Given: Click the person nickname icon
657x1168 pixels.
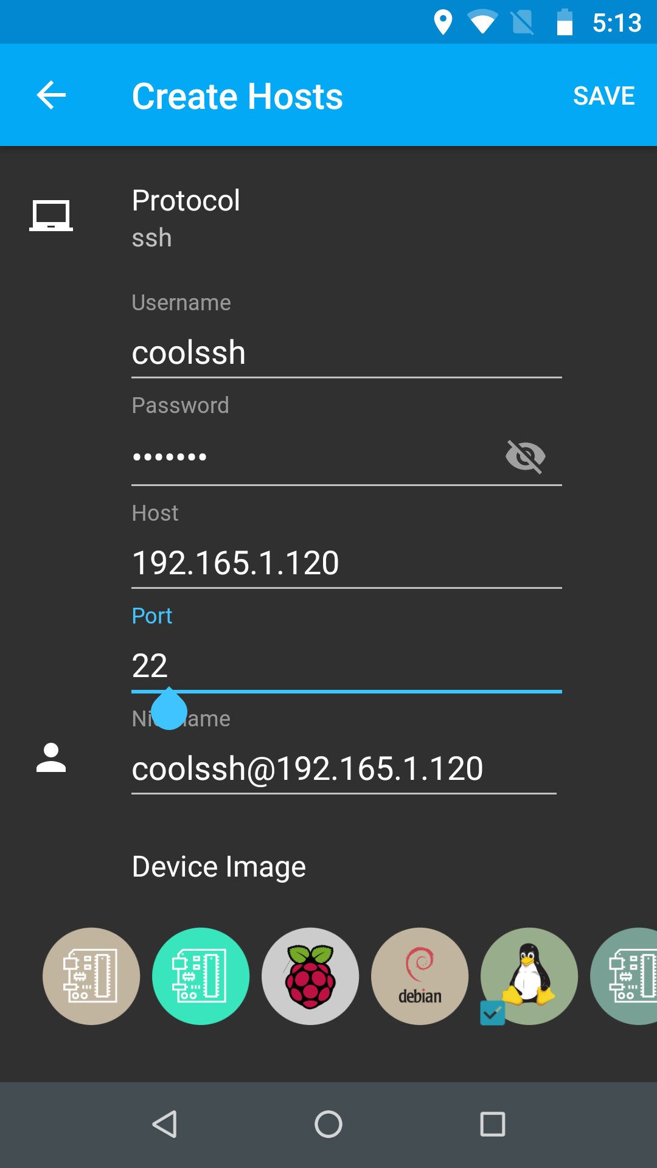Looking at the screenshot, I should click(x=51, y=758).
